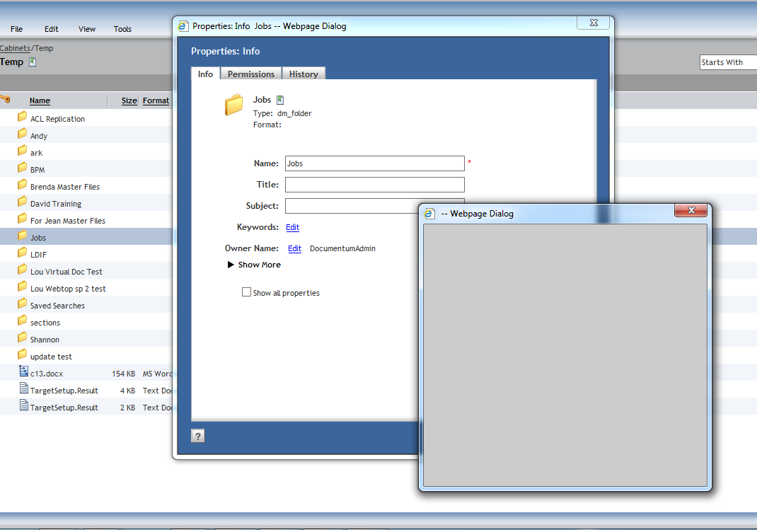Click the Jobs folder icon in list
This screenshot has width=757, height=530.
click(x=22, y=236)
